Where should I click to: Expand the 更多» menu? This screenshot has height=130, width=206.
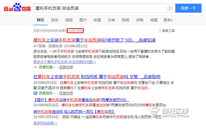[168, 20]
